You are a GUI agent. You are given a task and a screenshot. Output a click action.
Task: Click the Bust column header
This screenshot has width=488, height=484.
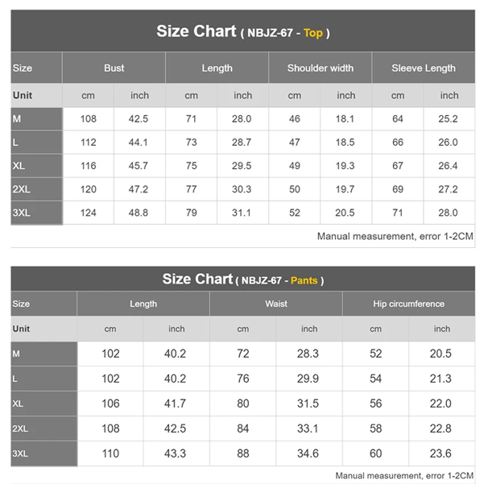114,68
